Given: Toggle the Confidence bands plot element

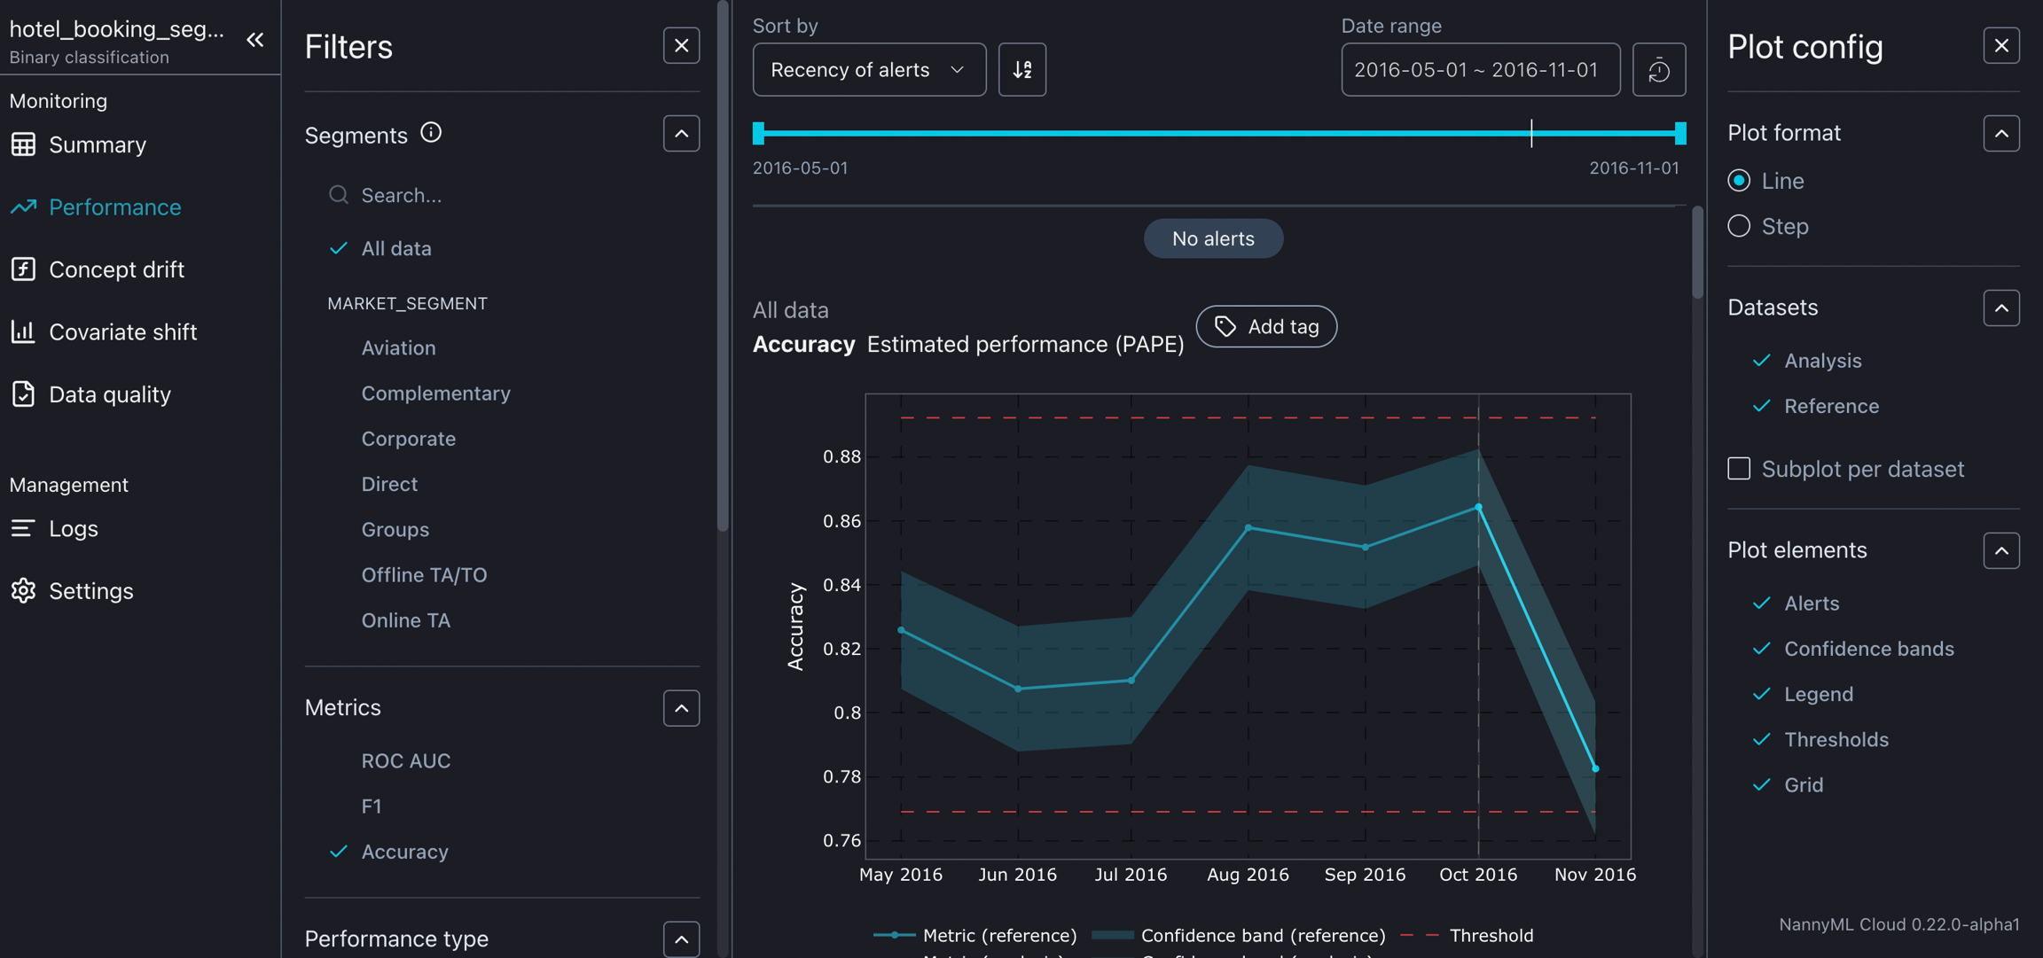Looking at the screenshot, I should pyautogui.click(x=1868, y=649).
